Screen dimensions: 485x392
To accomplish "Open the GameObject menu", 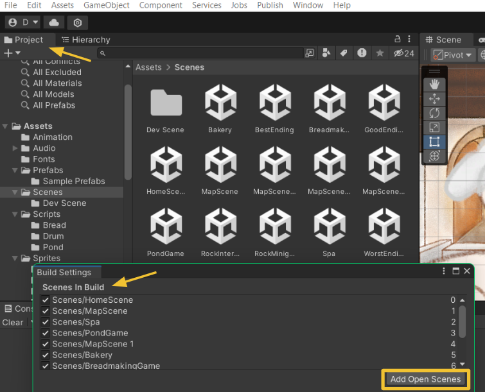I will [107, 5].
